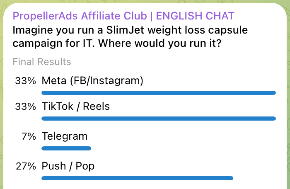The image size is (290, 189).
Task: Click the Meta (FB/Instagram) result bar
Action: tap(159, 93)
